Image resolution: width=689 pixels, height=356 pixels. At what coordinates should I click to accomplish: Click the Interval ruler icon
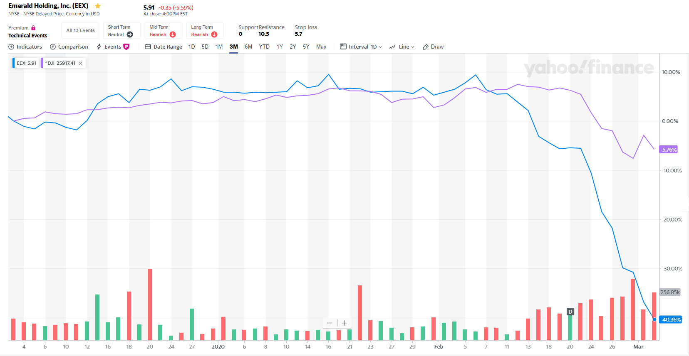343,47
